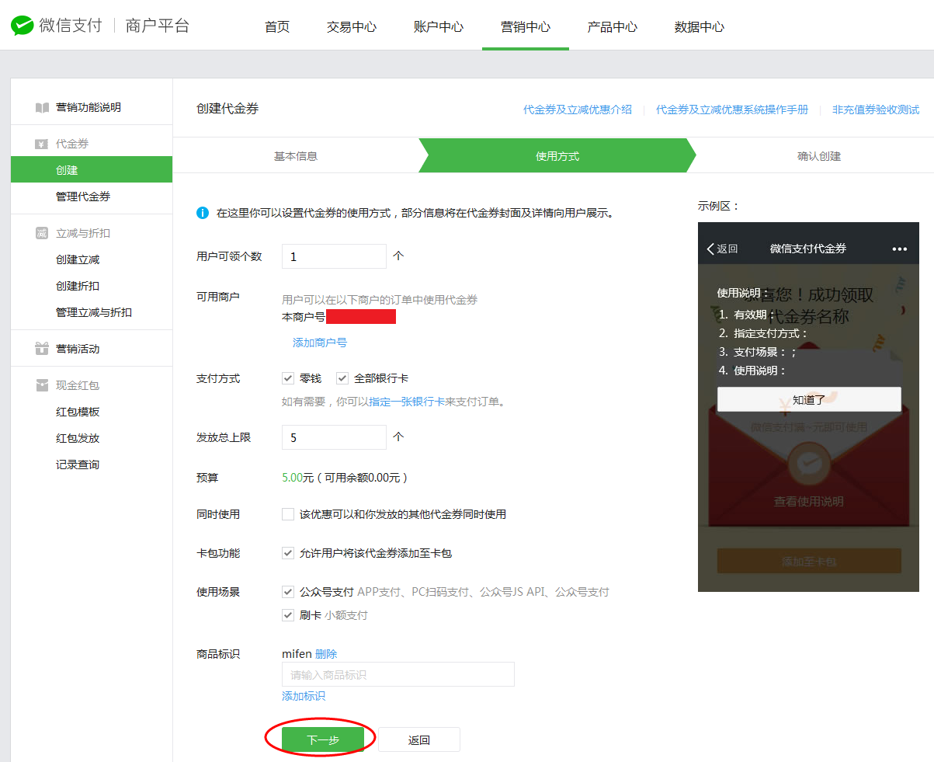Click the 添加商户号 link
This screenshot has height=762, width=934.
[x=320, y=343]
